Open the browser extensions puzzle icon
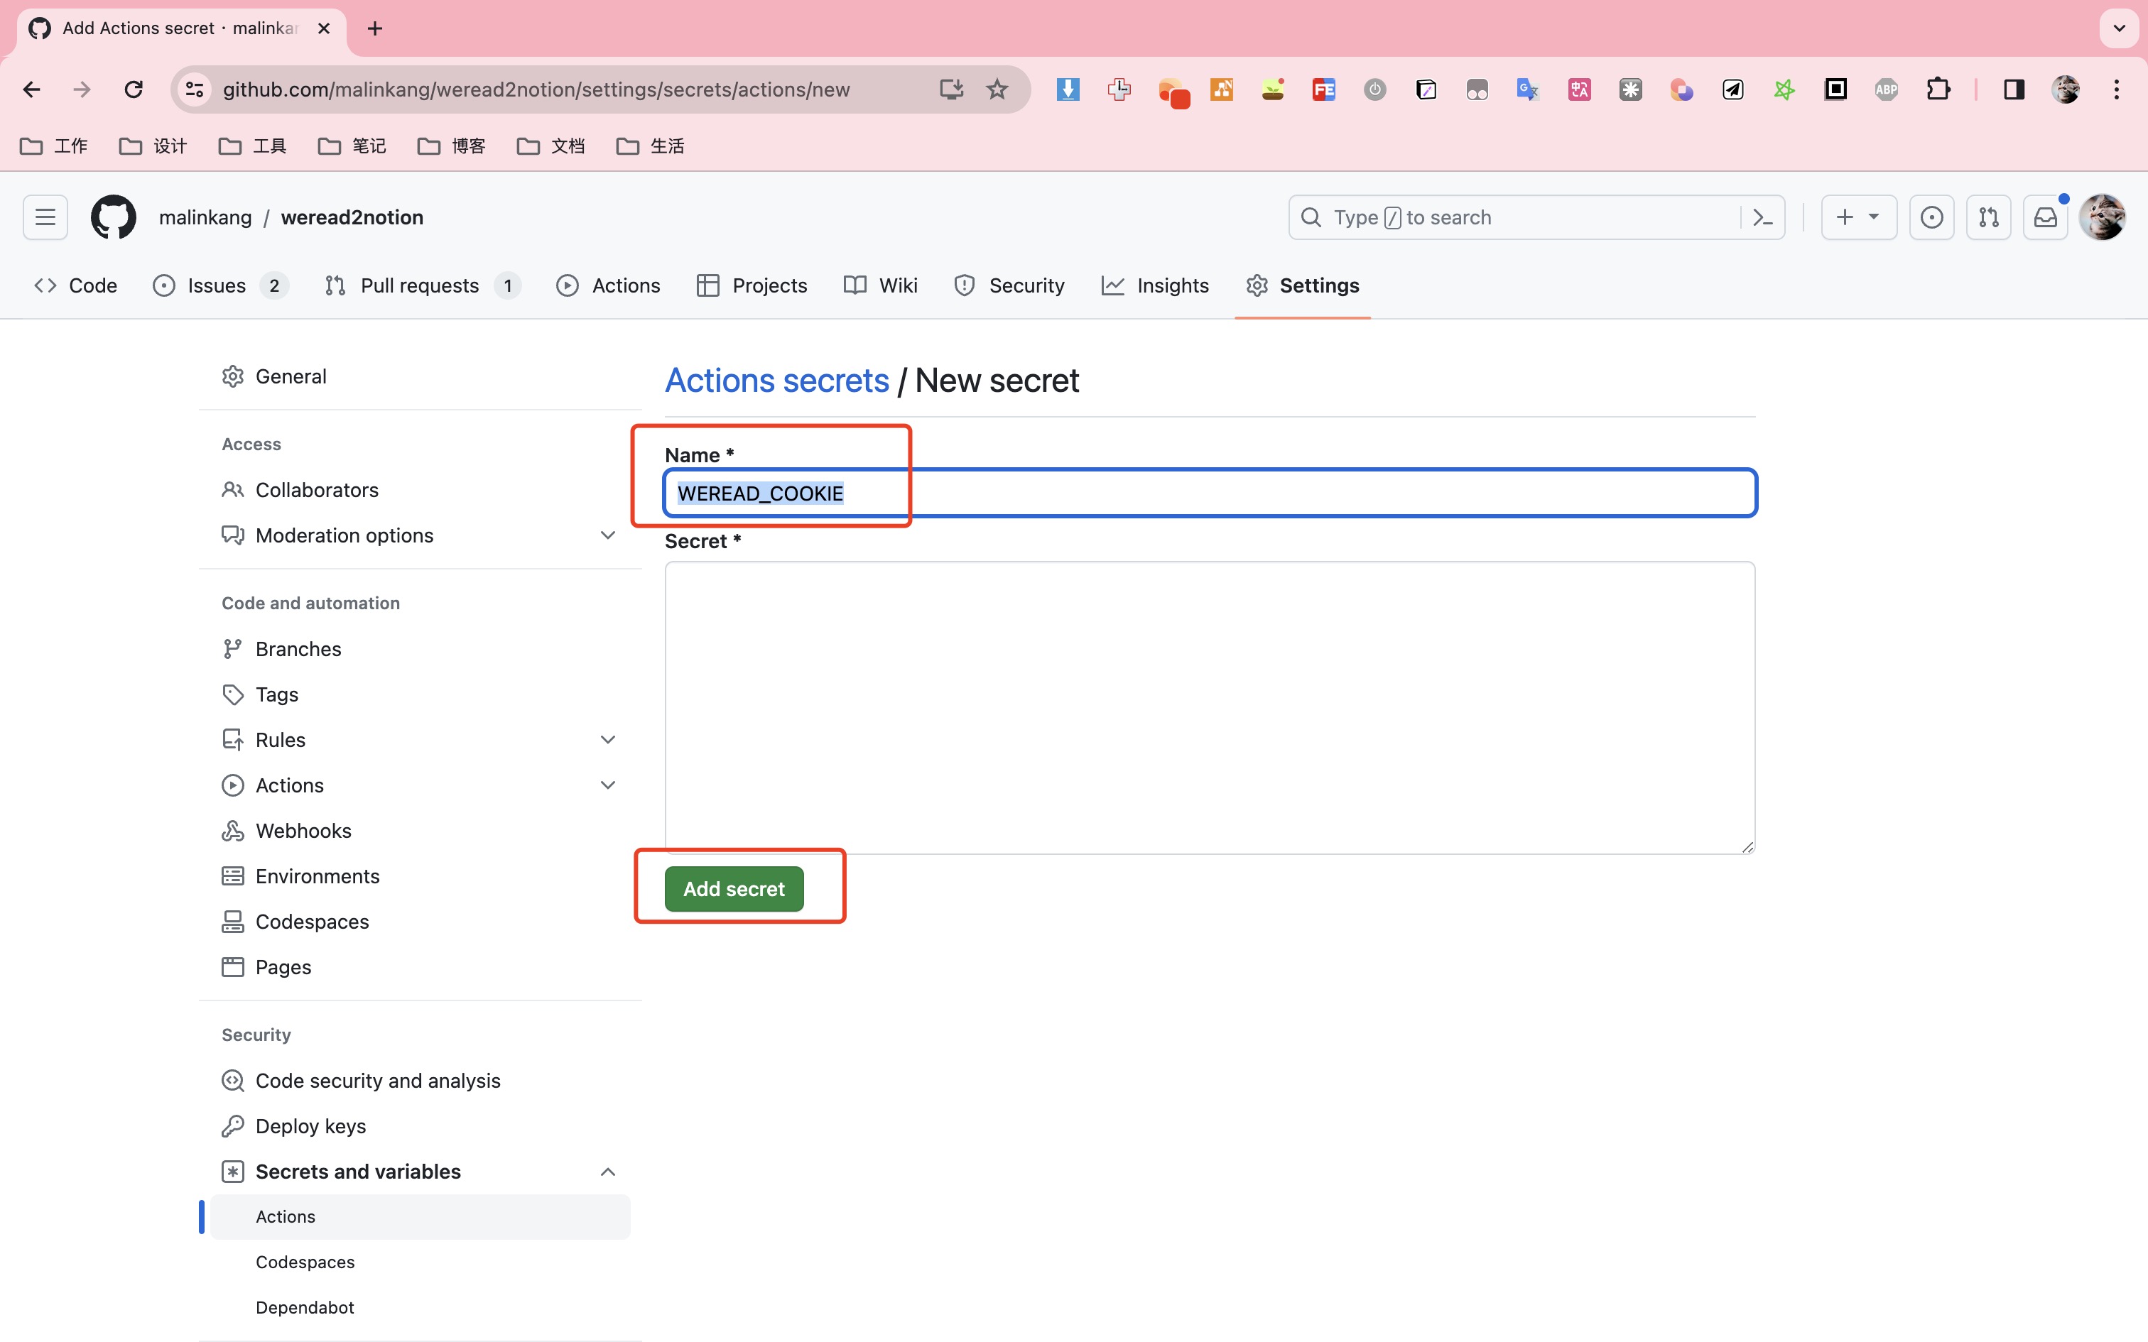The height and width of the screenshot is (1342, 2148). click(x=1938, y=89)
